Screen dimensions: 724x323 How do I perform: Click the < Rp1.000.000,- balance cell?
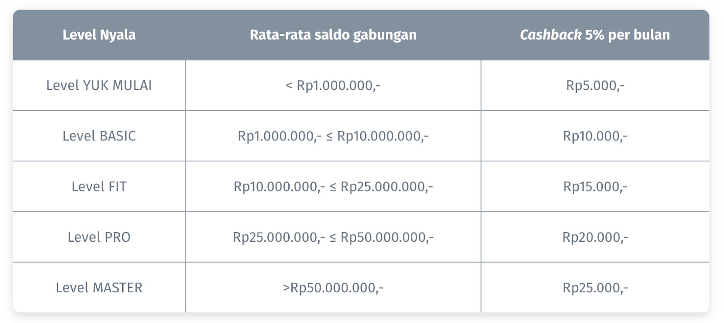click(333, 85)
